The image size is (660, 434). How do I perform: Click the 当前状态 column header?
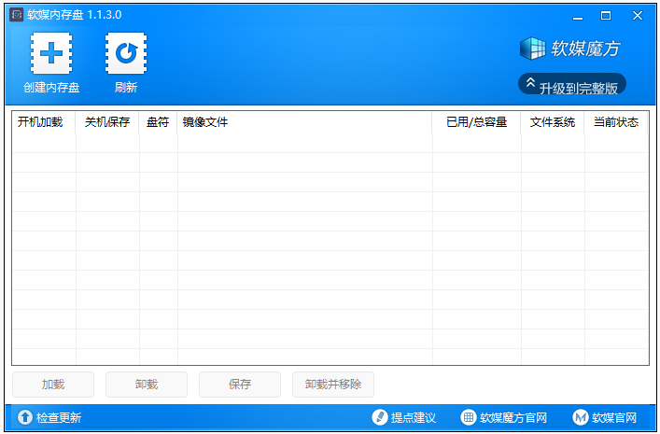click(616, 122)
